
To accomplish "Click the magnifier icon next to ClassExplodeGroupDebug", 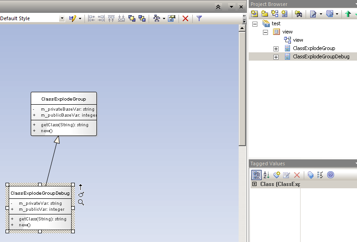I will (x=81, y=202).
